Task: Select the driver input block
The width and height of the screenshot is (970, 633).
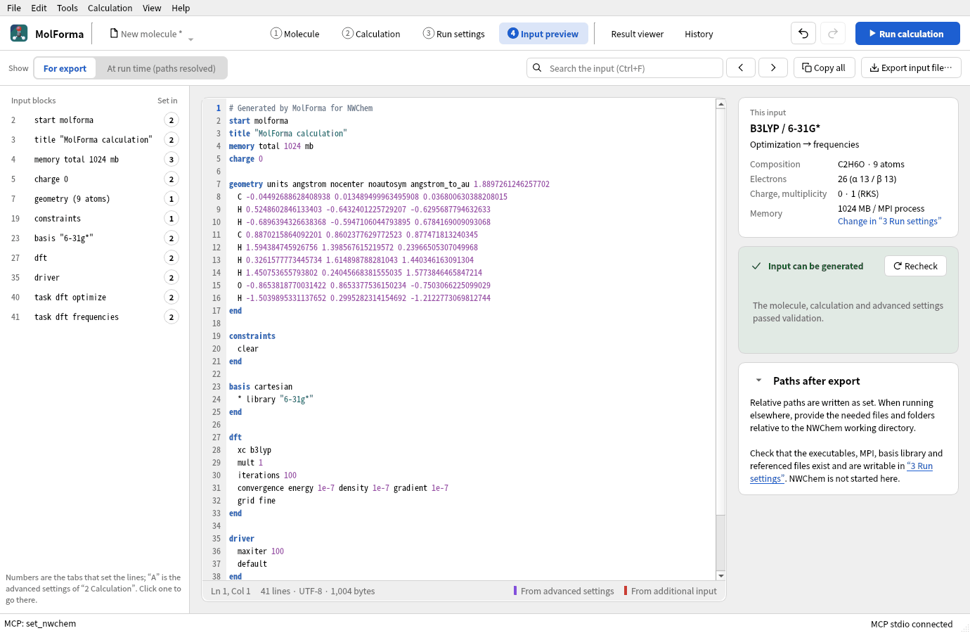Action: pyautogui.click(x=94, y=278)
